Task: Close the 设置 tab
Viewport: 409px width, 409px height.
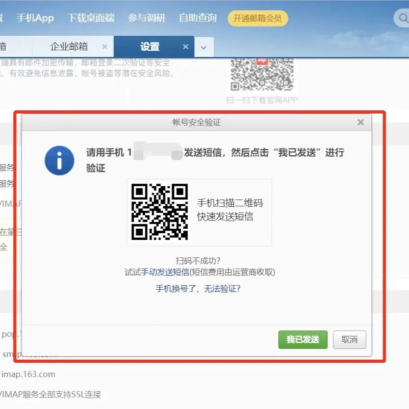Action: tap(186, 47)
